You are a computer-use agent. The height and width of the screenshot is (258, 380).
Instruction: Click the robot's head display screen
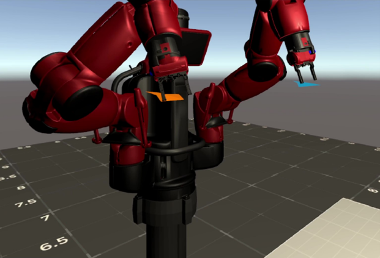(198, 46)
